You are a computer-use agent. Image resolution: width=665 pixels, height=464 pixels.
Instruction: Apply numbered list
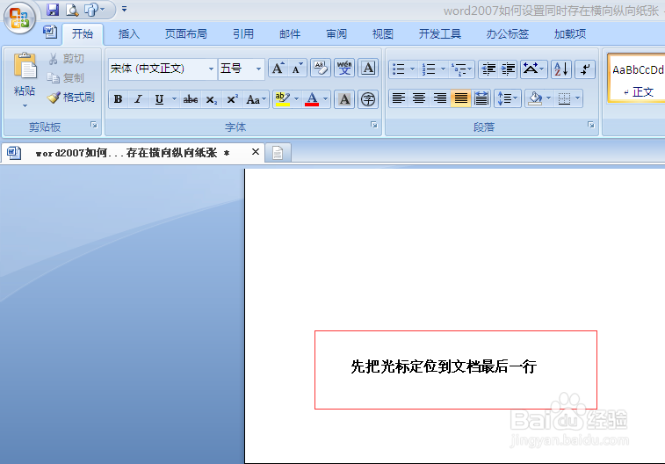pyautogui.click(x=429, y=69)
